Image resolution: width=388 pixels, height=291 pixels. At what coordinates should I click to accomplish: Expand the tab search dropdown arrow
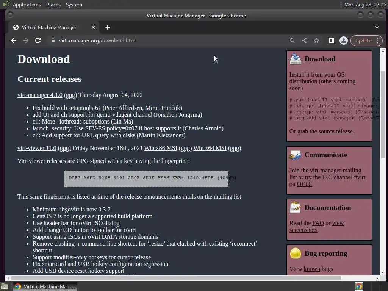[x=377, y=27]
